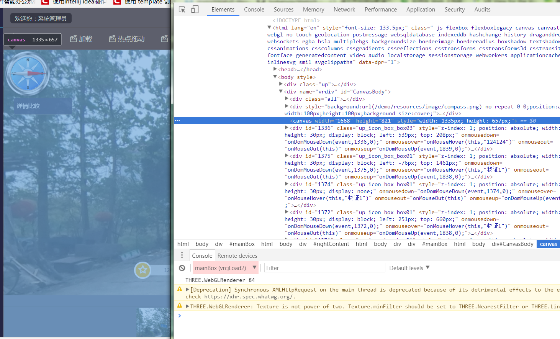Expand the div id 1375 node
Screen dimensions: 560x339
coord(287,156)
